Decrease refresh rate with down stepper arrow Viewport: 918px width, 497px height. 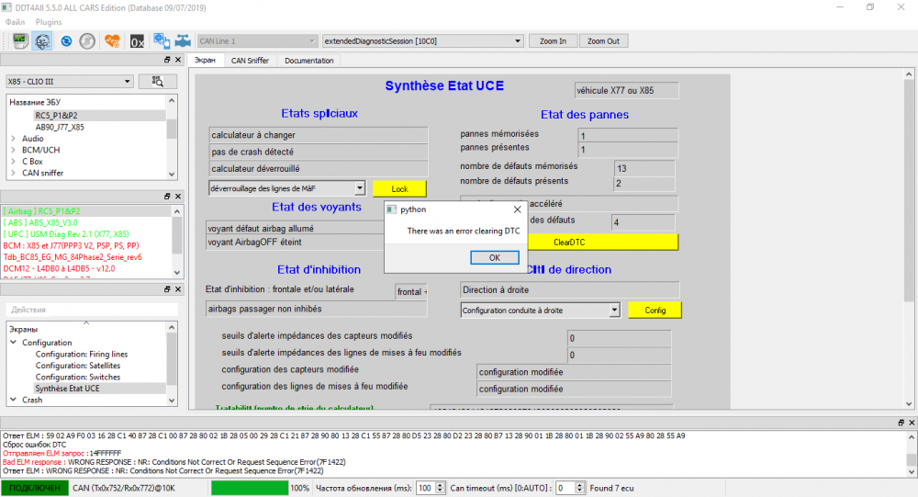coord(441,491)
